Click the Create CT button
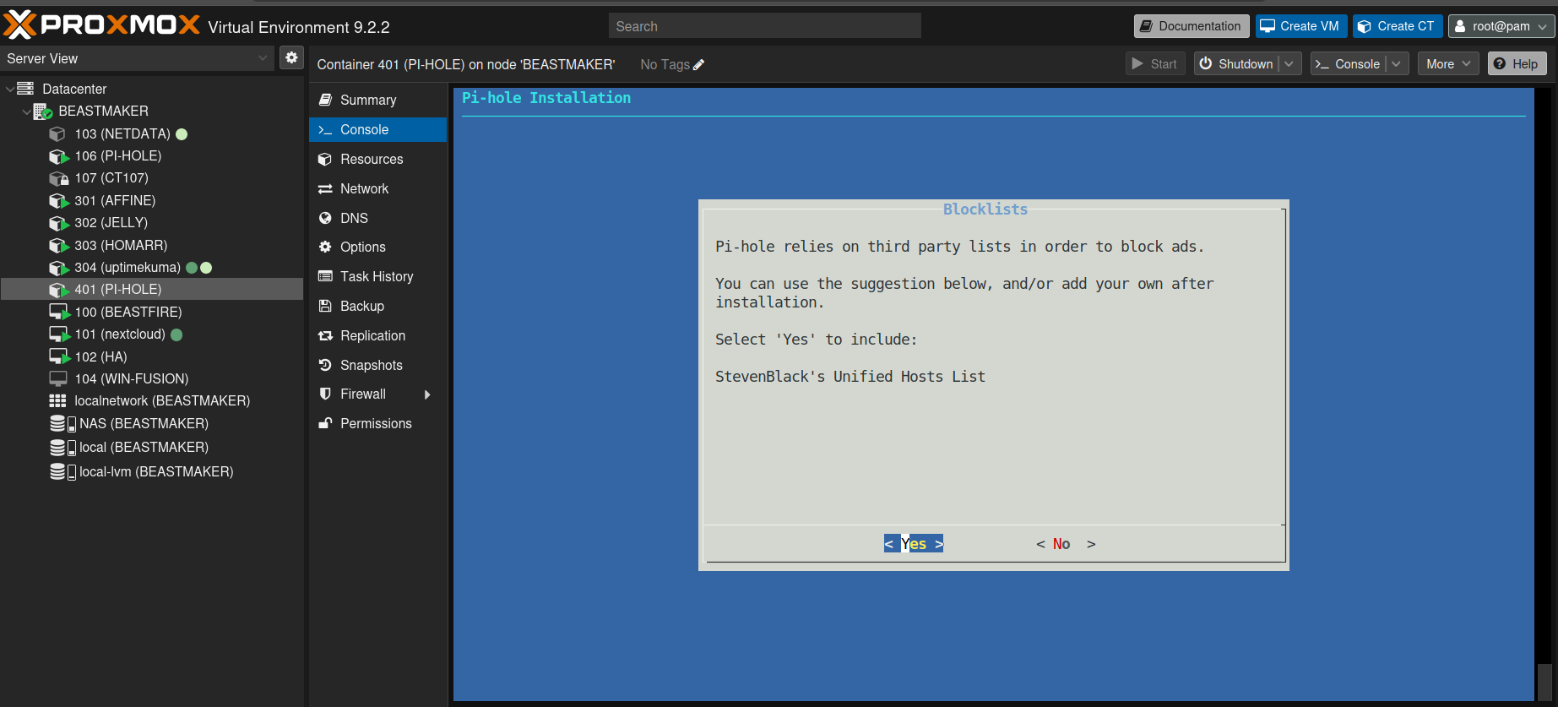Image resolution: width=1558 pixels, height=707 pixels. 1397,26
